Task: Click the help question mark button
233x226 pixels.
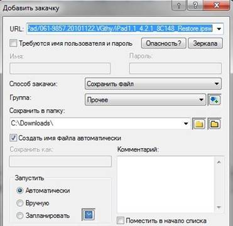Action: 195,6
